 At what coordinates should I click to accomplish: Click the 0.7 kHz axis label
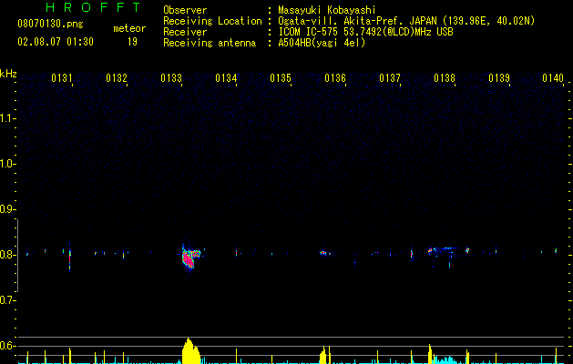[7, 300]
